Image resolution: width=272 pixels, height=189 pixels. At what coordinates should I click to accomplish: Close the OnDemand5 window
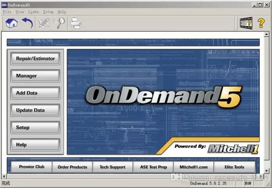[267, 5]
